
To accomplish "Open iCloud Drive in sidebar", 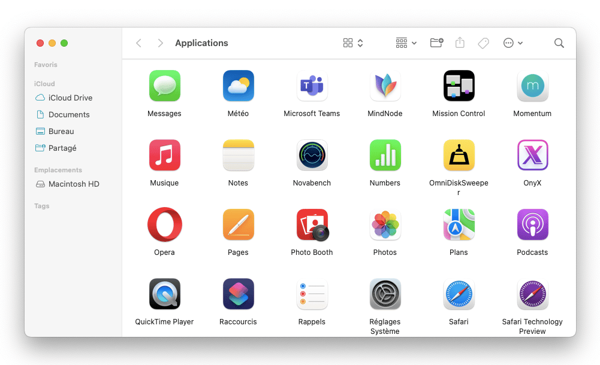I will pyautogui.click(x=70, y=98).
